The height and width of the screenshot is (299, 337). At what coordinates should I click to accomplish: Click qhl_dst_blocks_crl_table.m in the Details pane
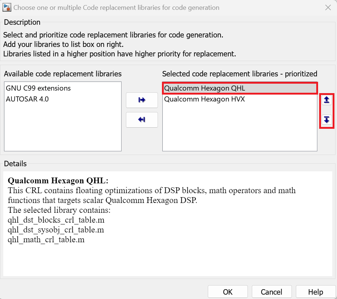[56, 220]
